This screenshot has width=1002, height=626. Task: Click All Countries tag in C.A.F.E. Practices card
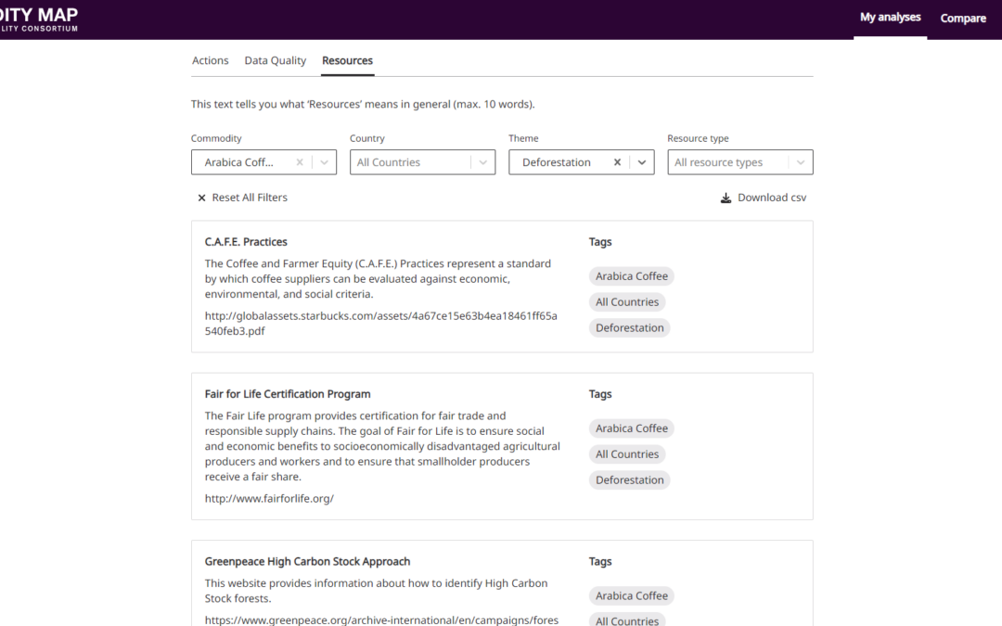tap(627, 302)
